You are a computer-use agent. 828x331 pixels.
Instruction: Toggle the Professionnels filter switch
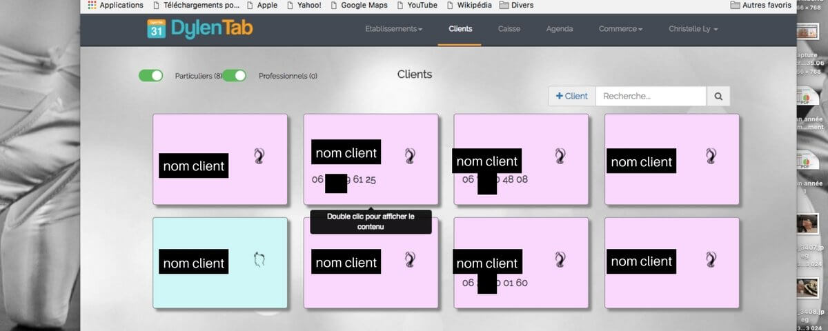tap(235, 76)
